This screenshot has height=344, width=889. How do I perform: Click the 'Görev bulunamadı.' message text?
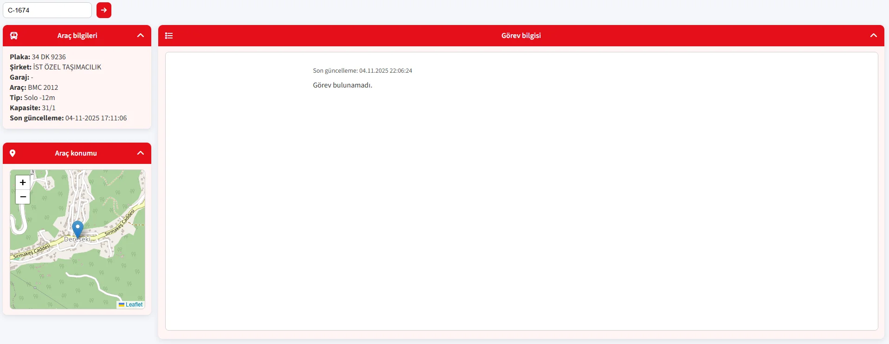coord(342,85)
